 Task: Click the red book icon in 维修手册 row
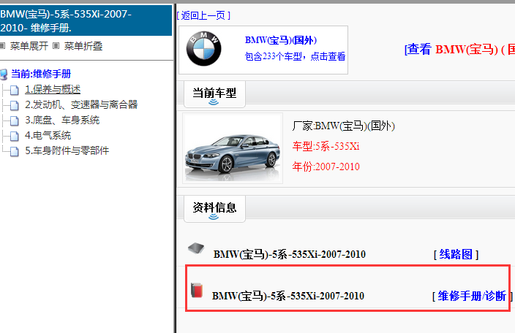point(197,291)
